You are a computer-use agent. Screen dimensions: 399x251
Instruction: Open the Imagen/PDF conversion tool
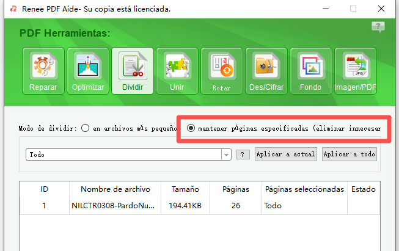356,71
